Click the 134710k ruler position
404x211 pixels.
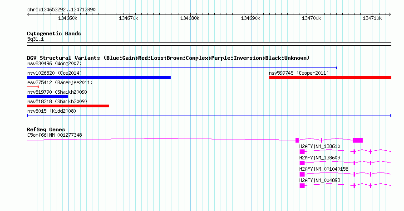tap(372, 18)
